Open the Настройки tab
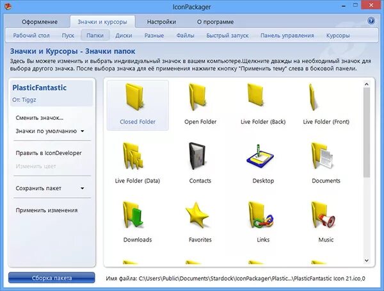Viewport: 384px width, 291px height. tap(162, 22)
